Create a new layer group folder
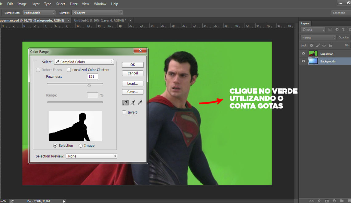The width and height of the screenshot is (351, 203). [x=341, y=201]
